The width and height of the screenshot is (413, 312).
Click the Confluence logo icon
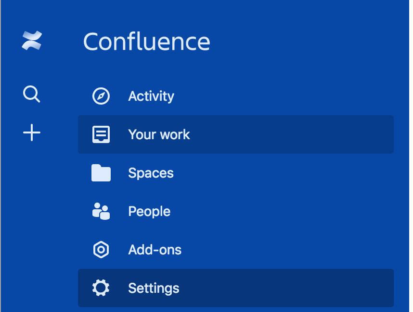32,40
